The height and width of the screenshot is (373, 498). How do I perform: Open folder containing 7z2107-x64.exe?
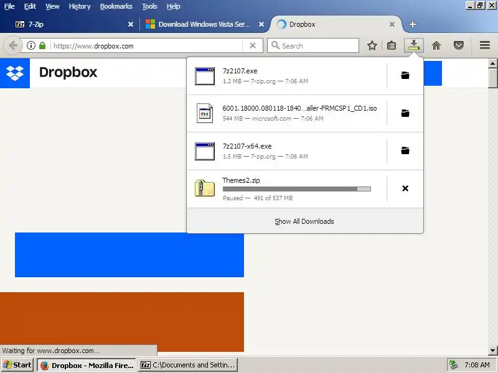tap(405, 150)
